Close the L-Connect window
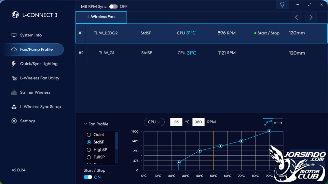The width and height of the screenshot is (328, 184). tap(322, 4)
